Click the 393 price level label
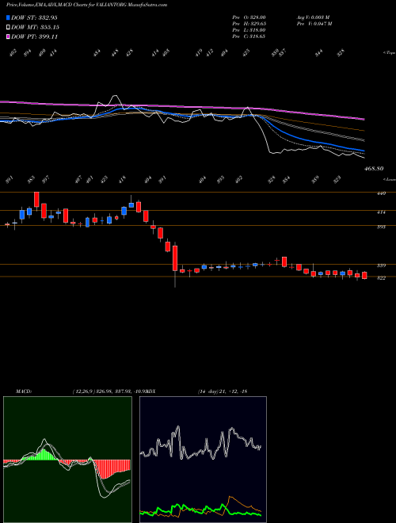The image size is (396, 523). click(x=381, y=227)
